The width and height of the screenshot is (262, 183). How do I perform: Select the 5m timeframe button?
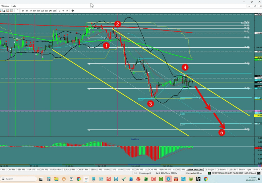coord(31,11)
